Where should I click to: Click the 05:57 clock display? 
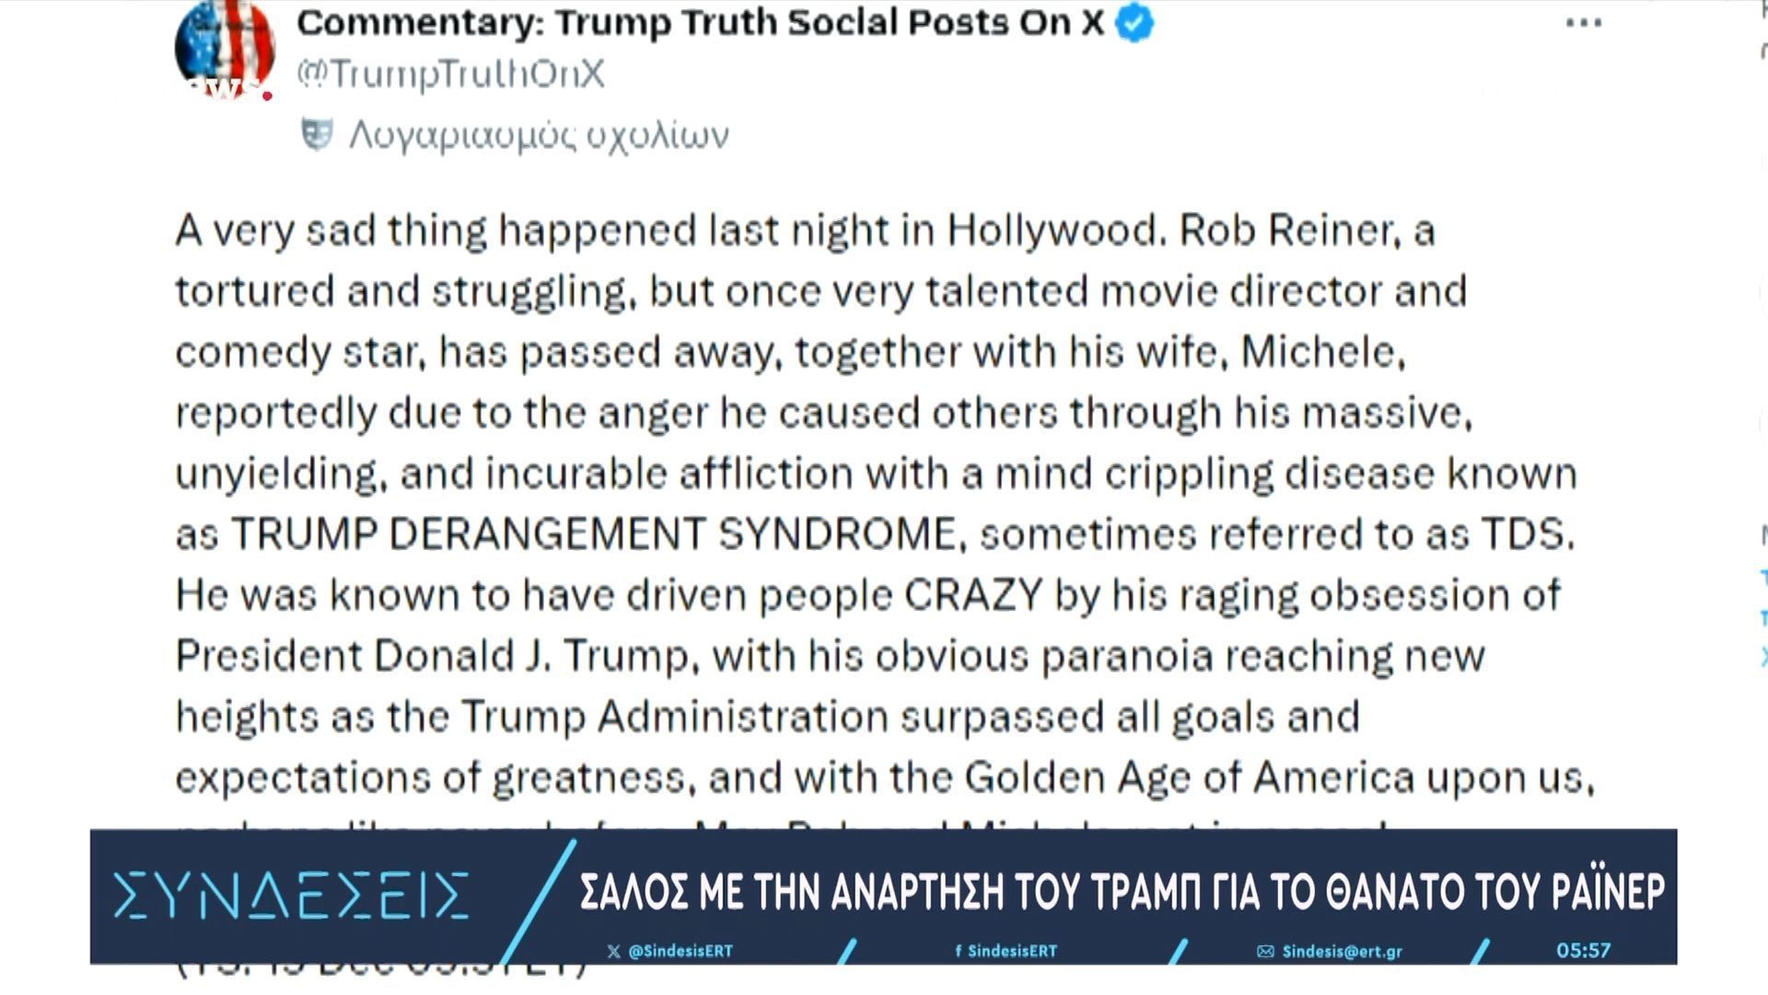click(1583, 950)
